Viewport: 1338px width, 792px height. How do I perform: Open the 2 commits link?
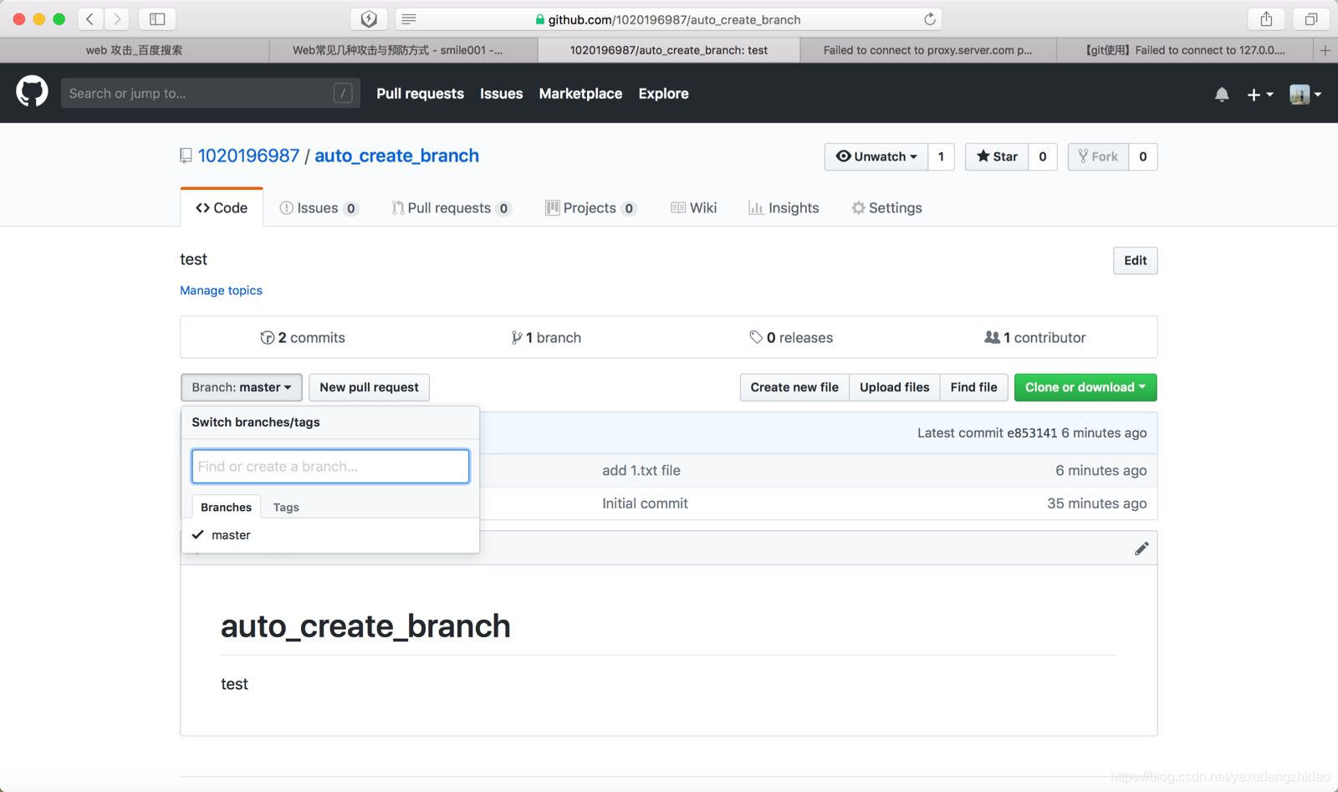pos(303,337)
